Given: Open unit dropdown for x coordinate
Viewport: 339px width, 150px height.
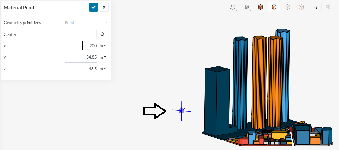Looking at the screenshot, I should pyautogui.click(x=103, y=46).
